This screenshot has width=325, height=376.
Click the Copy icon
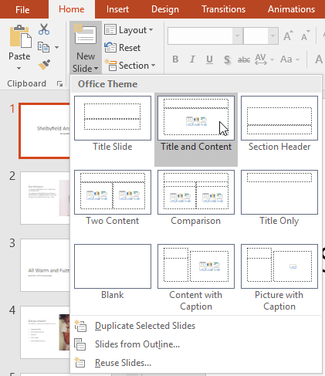pos(43,47)
